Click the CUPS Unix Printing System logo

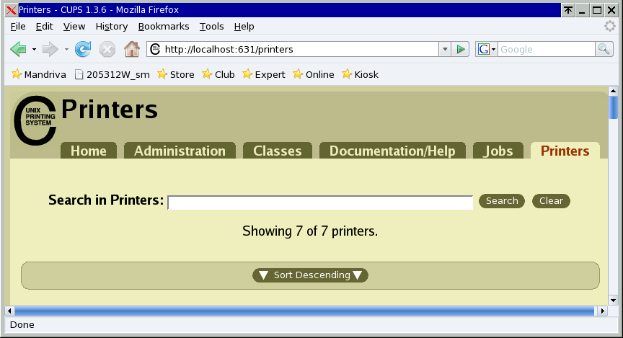tap(35, 120)
